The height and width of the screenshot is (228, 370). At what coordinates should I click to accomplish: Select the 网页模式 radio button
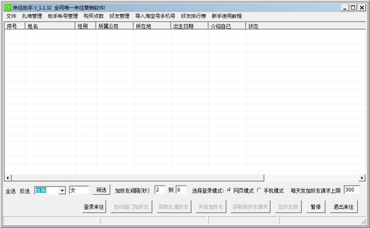tap(229, 190)
